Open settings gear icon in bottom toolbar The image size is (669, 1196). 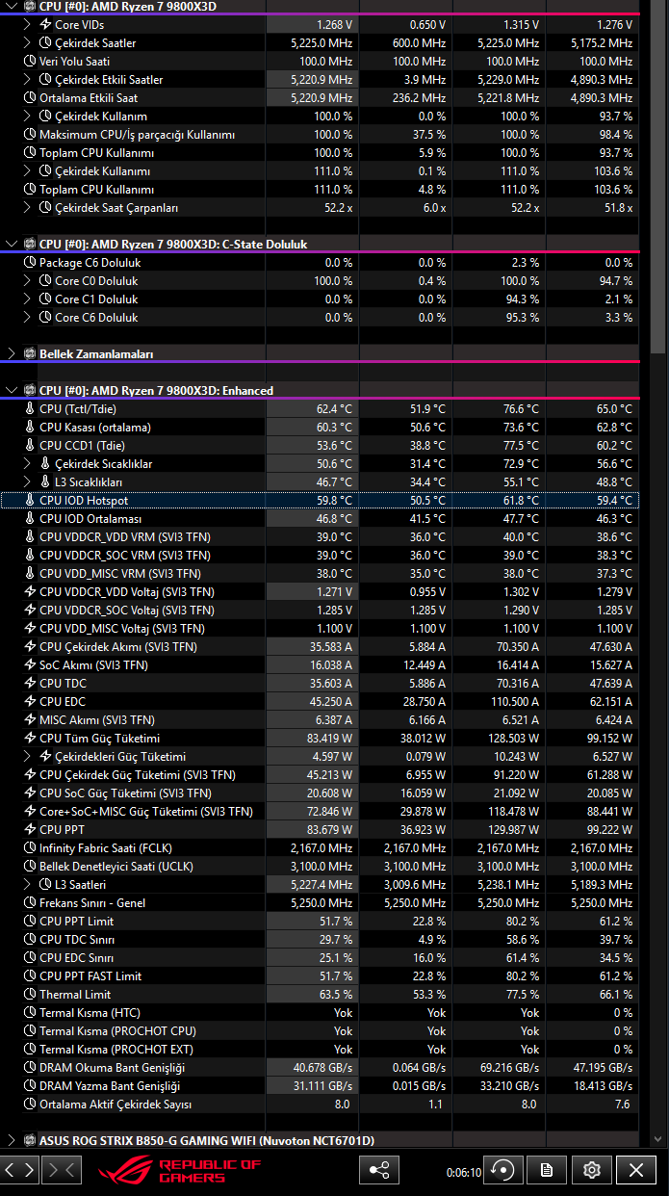click(591, 1170)
